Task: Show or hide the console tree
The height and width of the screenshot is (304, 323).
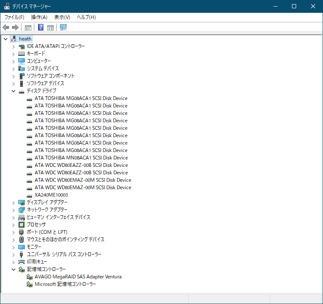Action: 28,27
